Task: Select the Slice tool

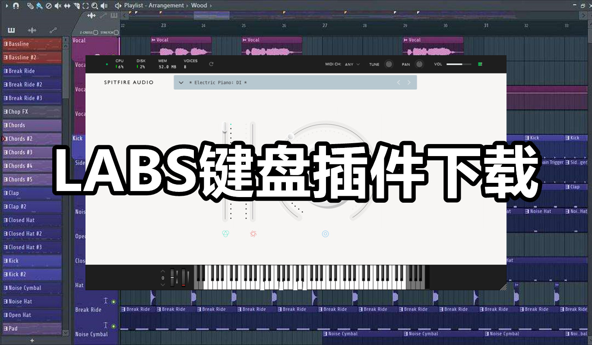Action: click(76, 6)
